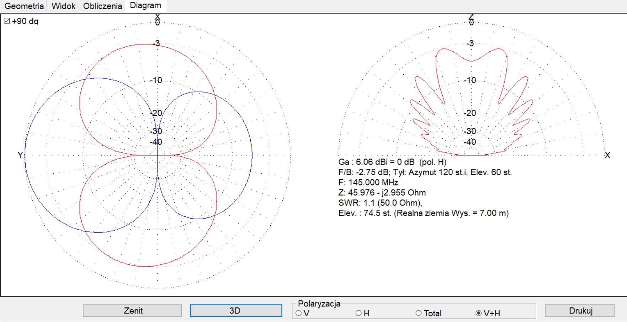The image size is (627, 322).
Task: Click the Polaryzacja group label
Action: pos(319,304)
